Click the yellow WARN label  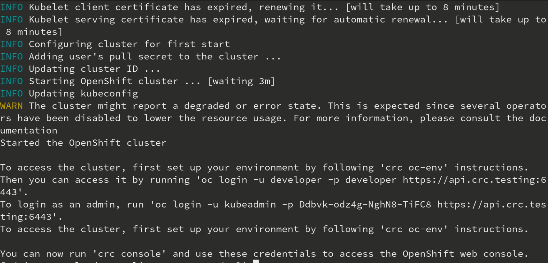pos(11,106)
